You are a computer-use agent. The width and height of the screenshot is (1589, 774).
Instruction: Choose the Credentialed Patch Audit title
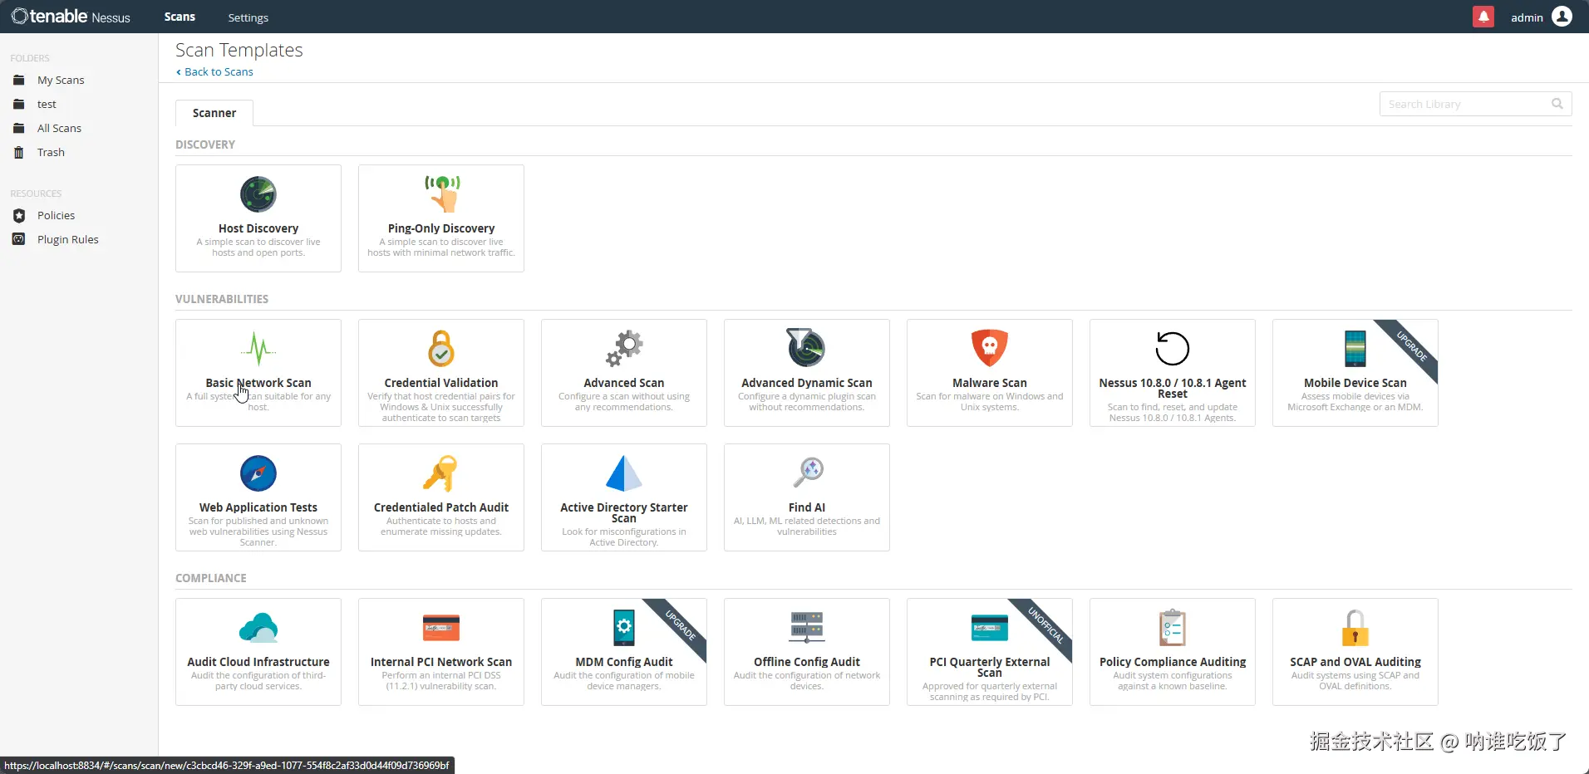pyautogui.click(x=441, y=507)
